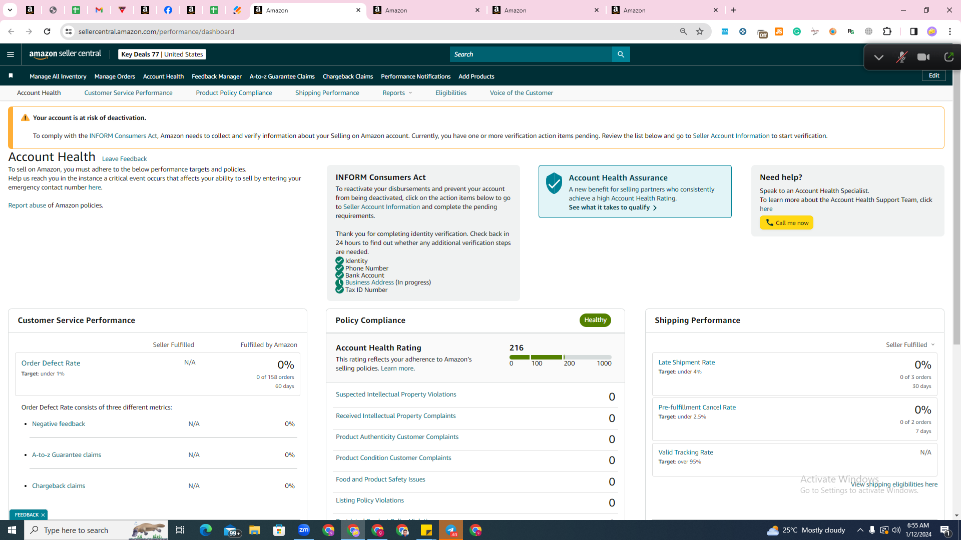Image resolution: width=961 pixels, height=540 pixels.
Task: Click the Chrome profile avatar
Action: point(931,31)
